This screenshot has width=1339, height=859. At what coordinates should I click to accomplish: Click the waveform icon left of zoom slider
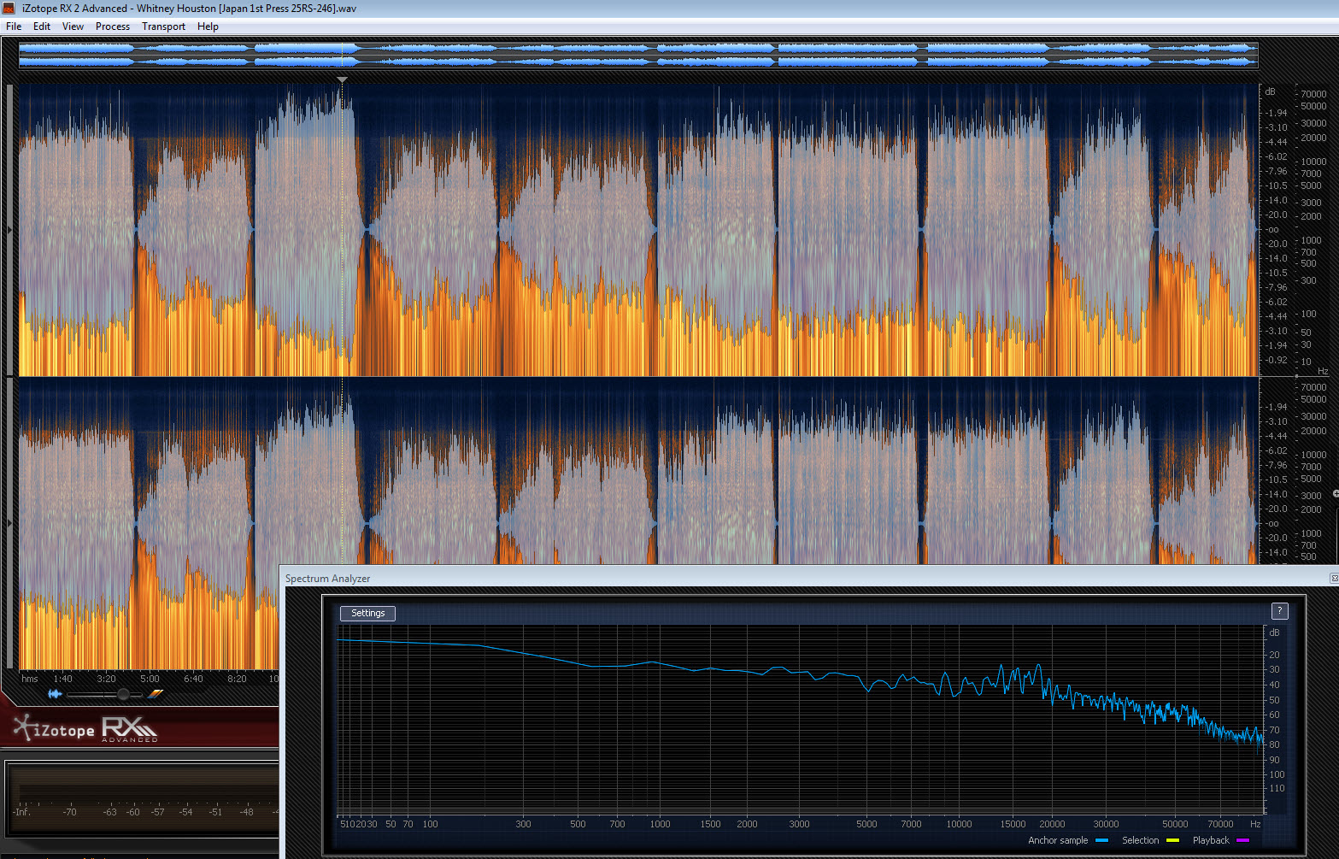tap(55, 694)
